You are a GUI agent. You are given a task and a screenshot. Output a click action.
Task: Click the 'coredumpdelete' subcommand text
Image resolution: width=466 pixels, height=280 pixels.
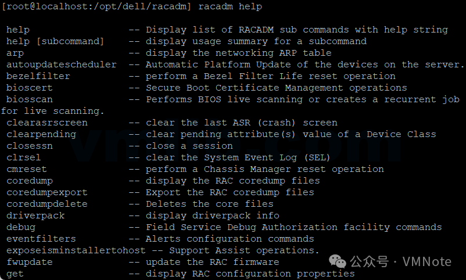[46, 204]
